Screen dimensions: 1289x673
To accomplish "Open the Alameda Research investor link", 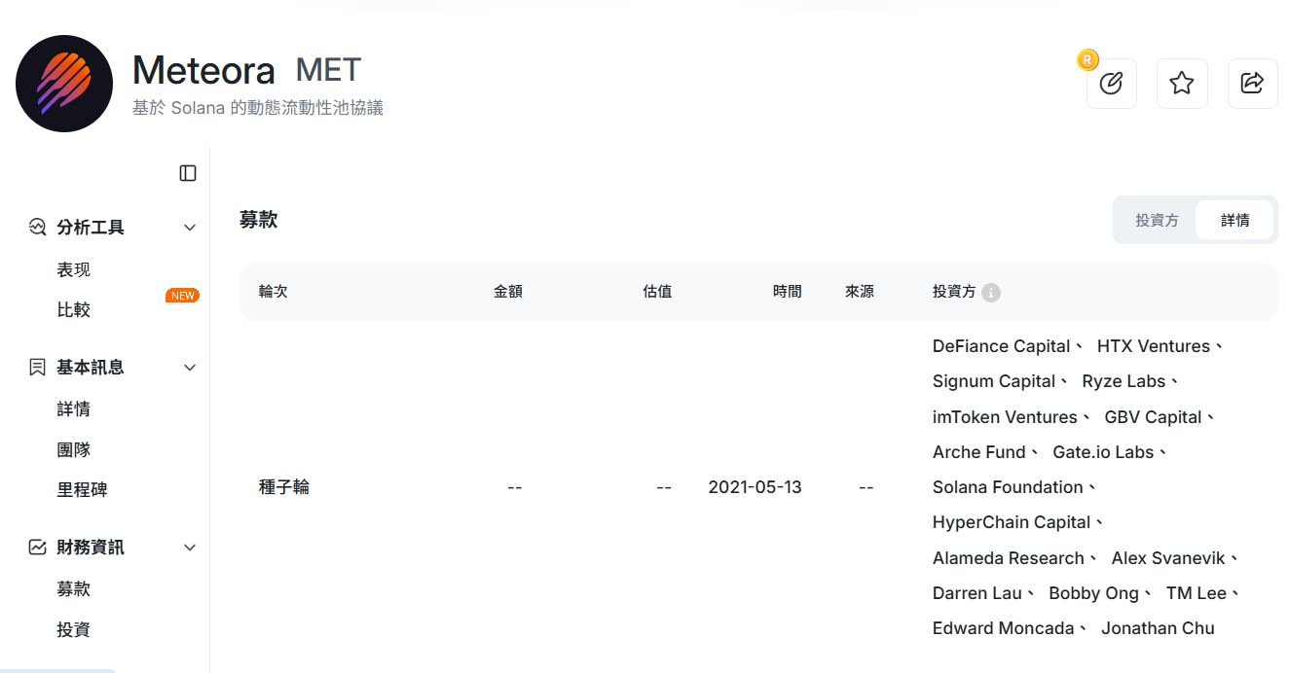I will coord(1010,557).
